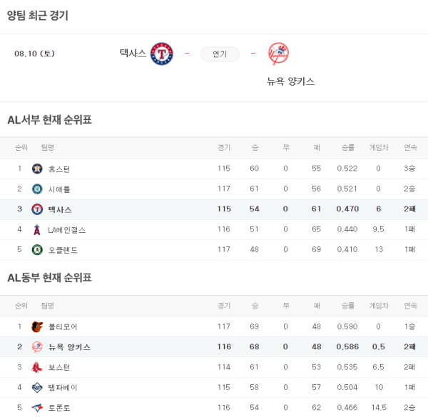Click the New York Yankees logo in match header

[278, 54]
